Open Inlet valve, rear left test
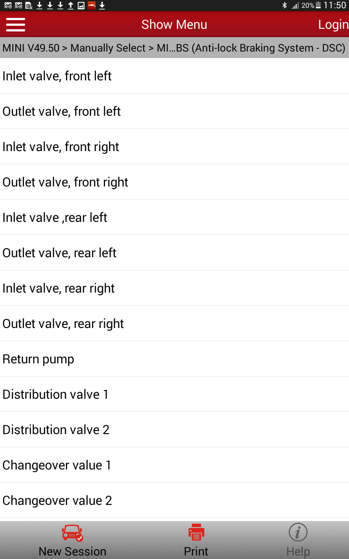The image size is (349, 559). [55, 217]
